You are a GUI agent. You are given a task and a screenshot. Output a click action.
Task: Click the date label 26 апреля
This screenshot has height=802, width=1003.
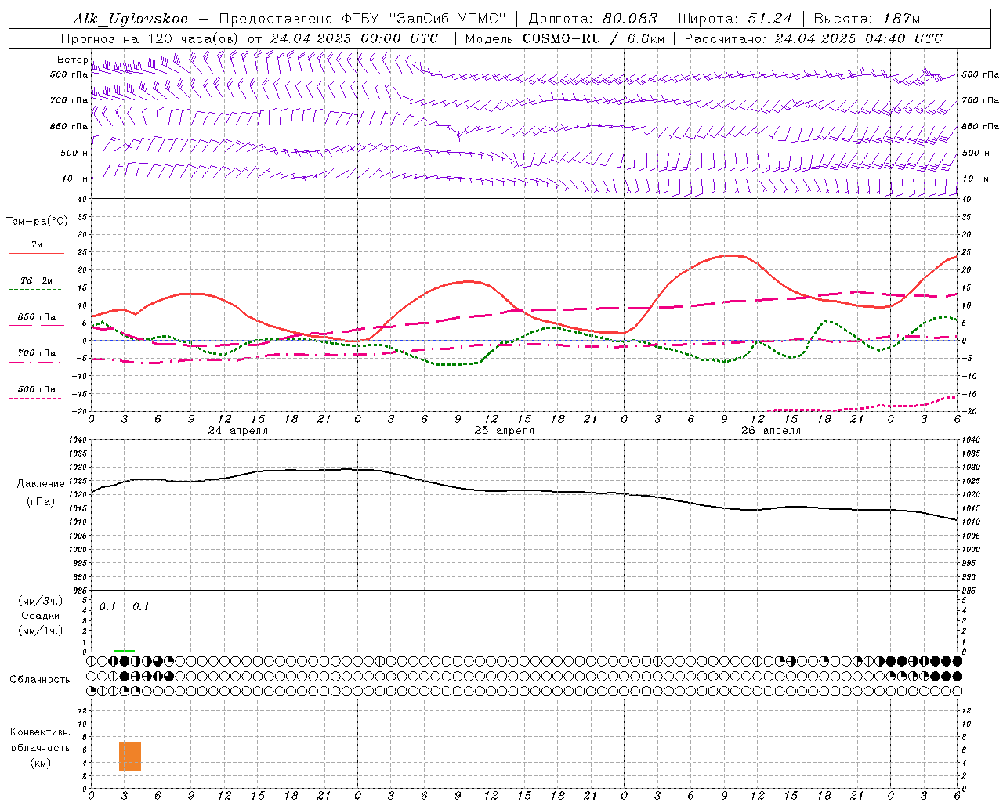pyautogui.click(x=770, y=431)
